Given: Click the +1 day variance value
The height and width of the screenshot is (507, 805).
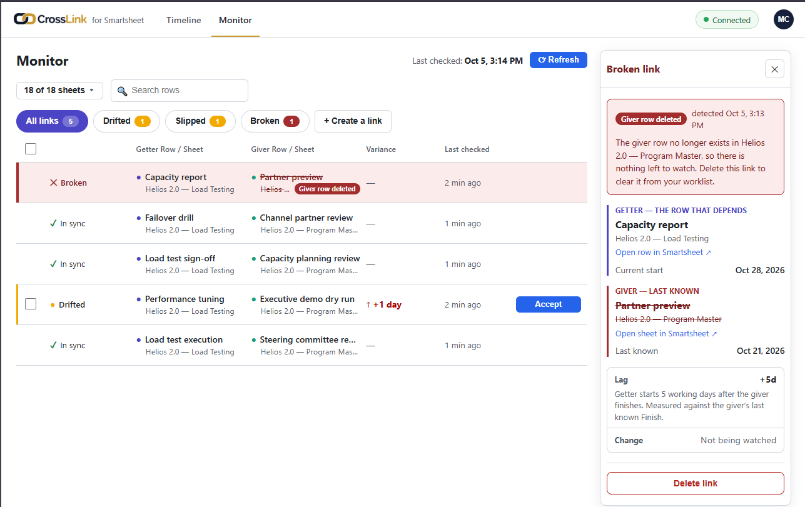Looking at the screenshot, I should click(384, 305).
